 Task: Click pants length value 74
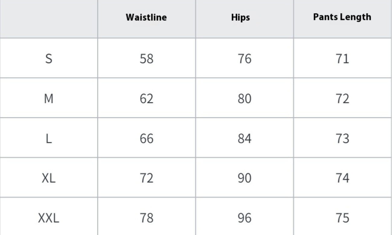click(x=342, y=178)
